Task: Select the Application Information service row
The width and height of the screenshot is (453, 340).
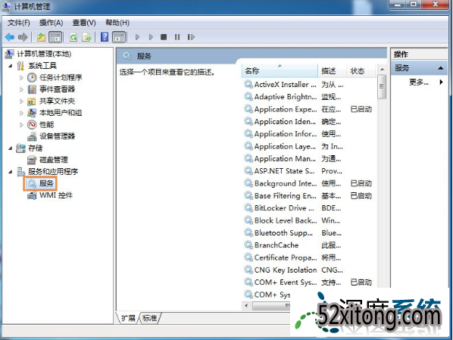Action: 308,134
